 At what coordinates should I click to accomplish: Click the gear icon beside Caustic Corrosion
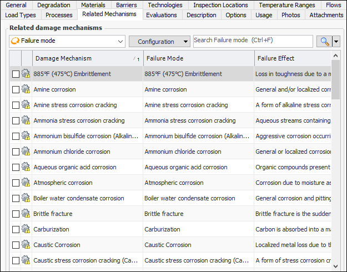[x=26, y=245]
